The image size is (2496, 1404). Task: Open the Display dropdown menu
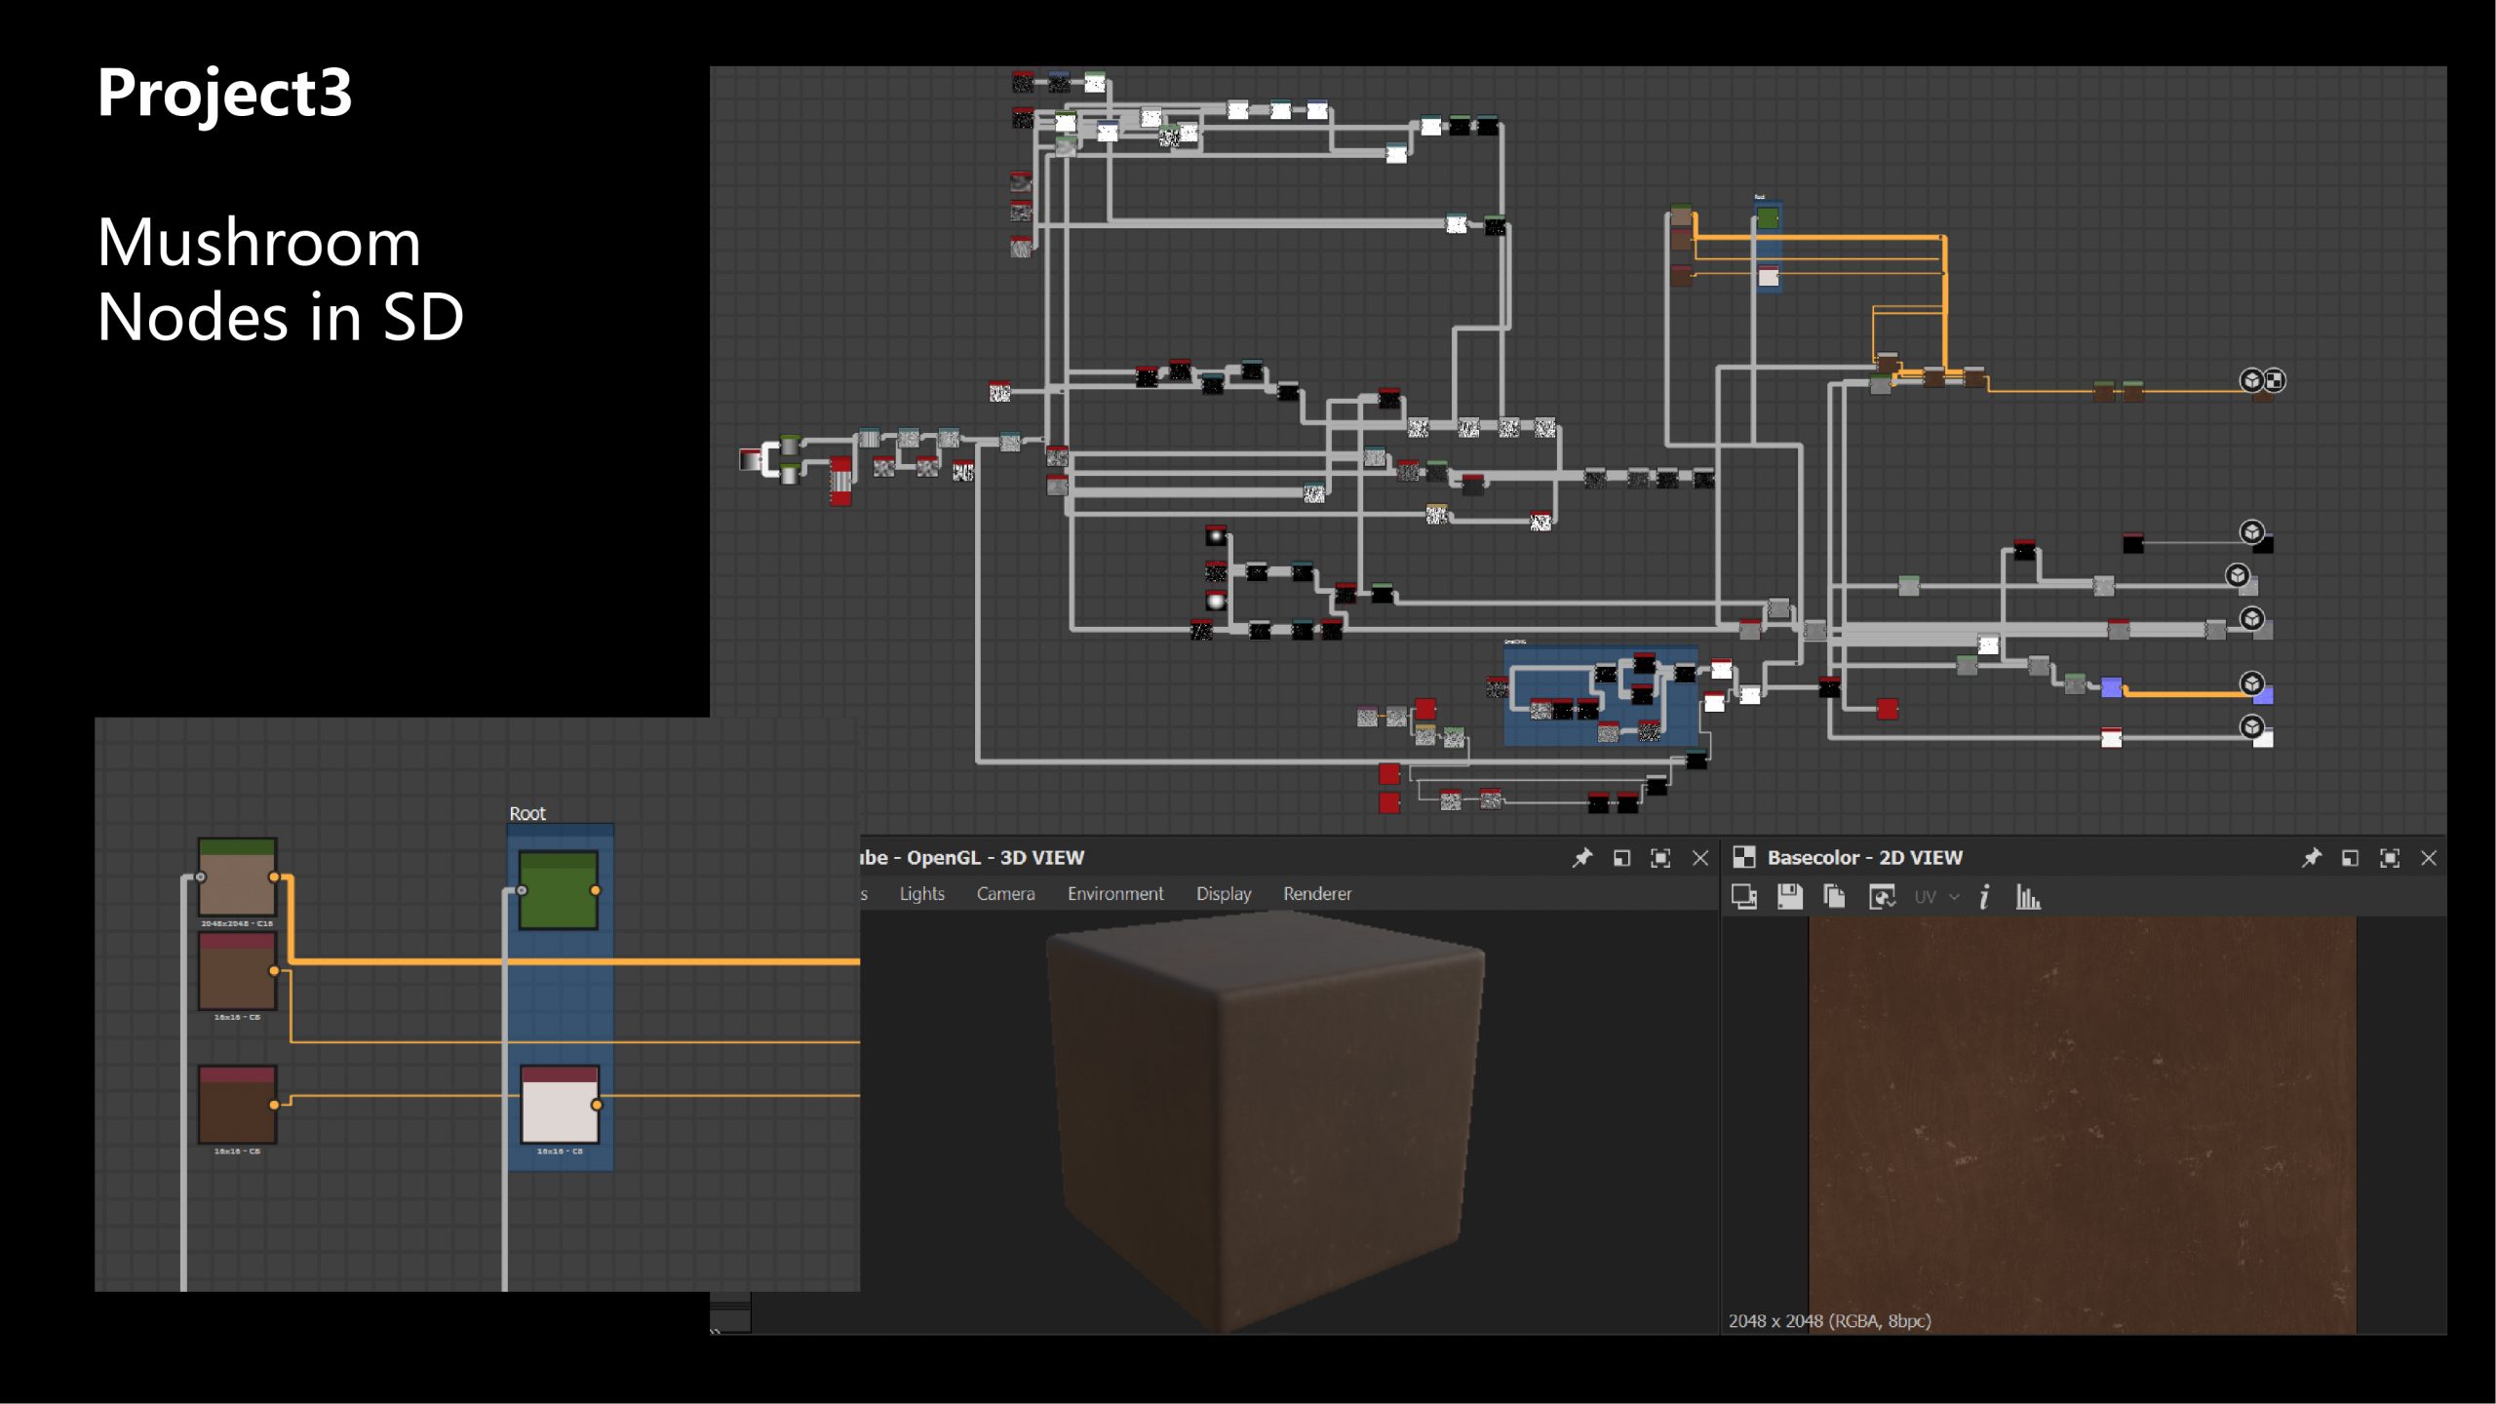[x=1223, y=893]
